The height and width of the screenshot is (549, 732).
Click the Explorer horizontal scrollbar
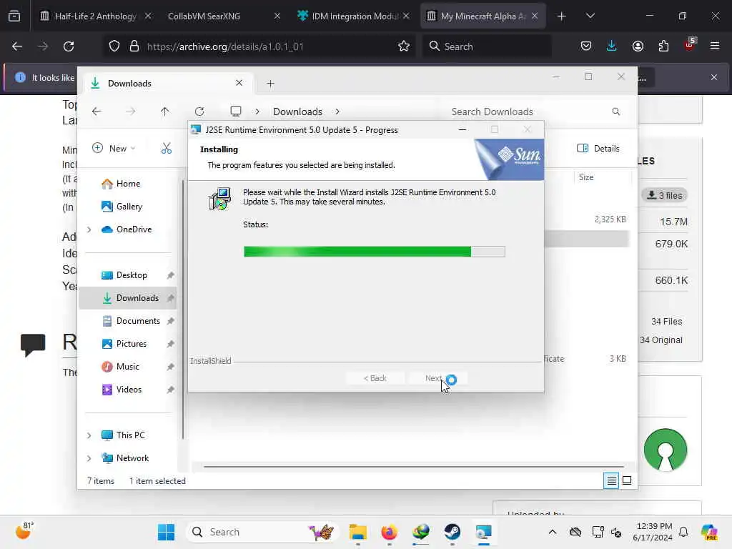[x=414, y=466]
